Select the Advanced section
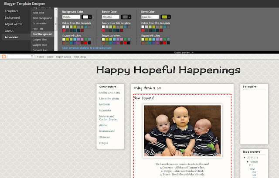The height and width of the screenshot is (178, 279). pyautogui.click(x=12, y=37)
